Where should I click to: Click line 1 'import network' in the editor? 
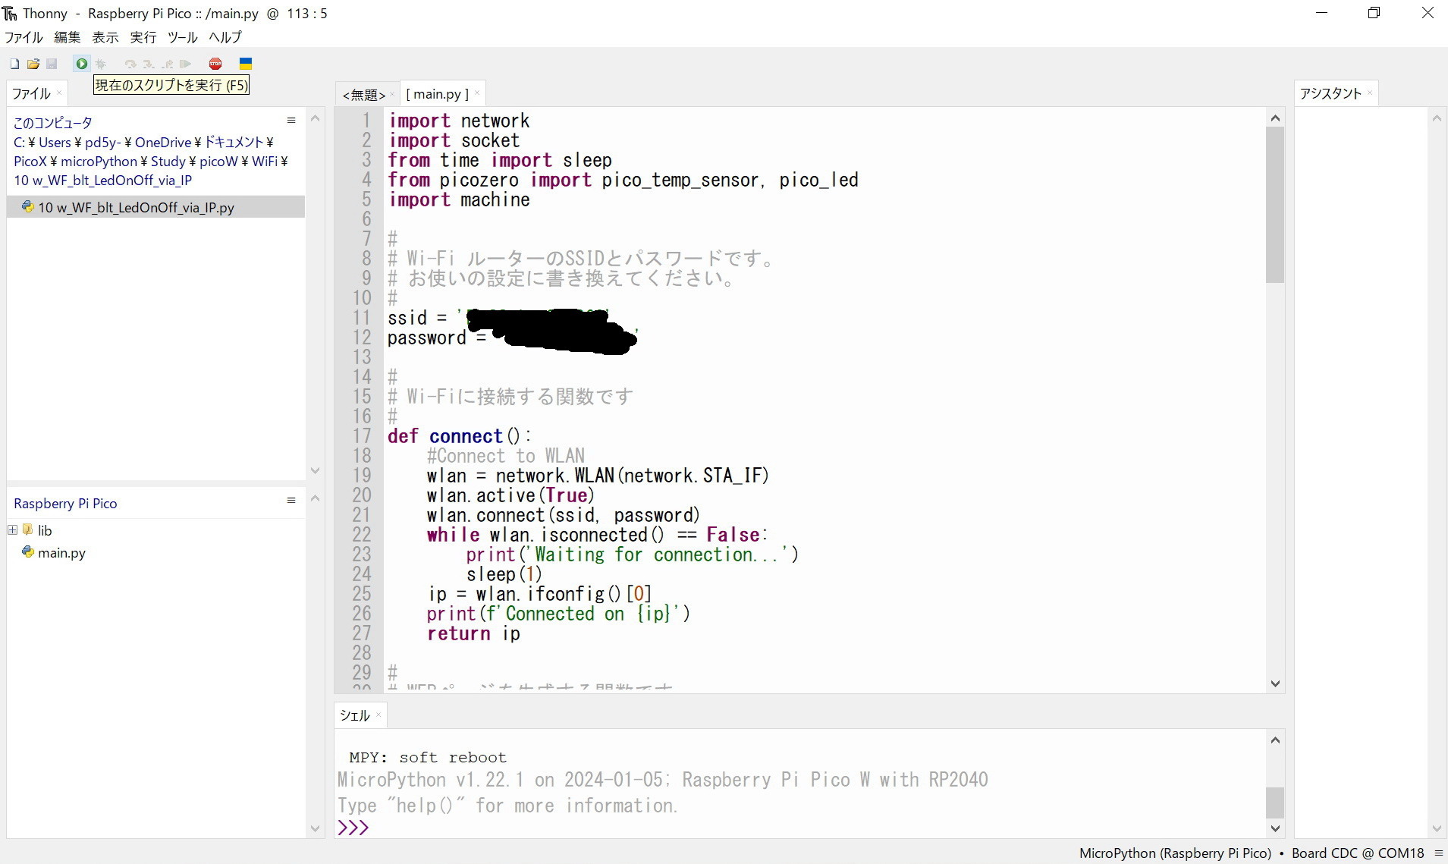459,121
